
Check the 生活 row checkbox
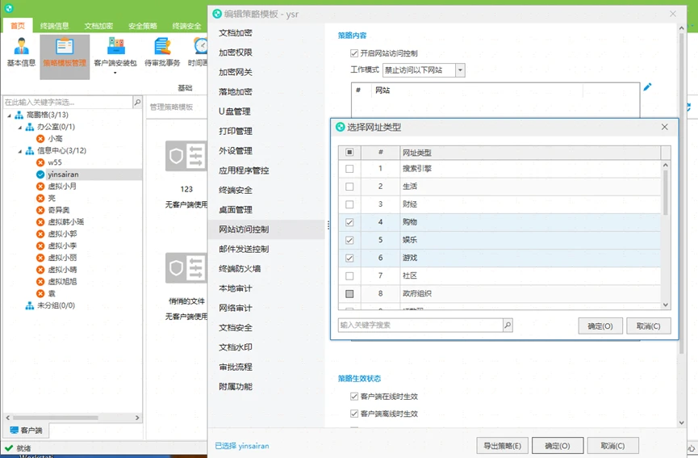tap(349, 187)
